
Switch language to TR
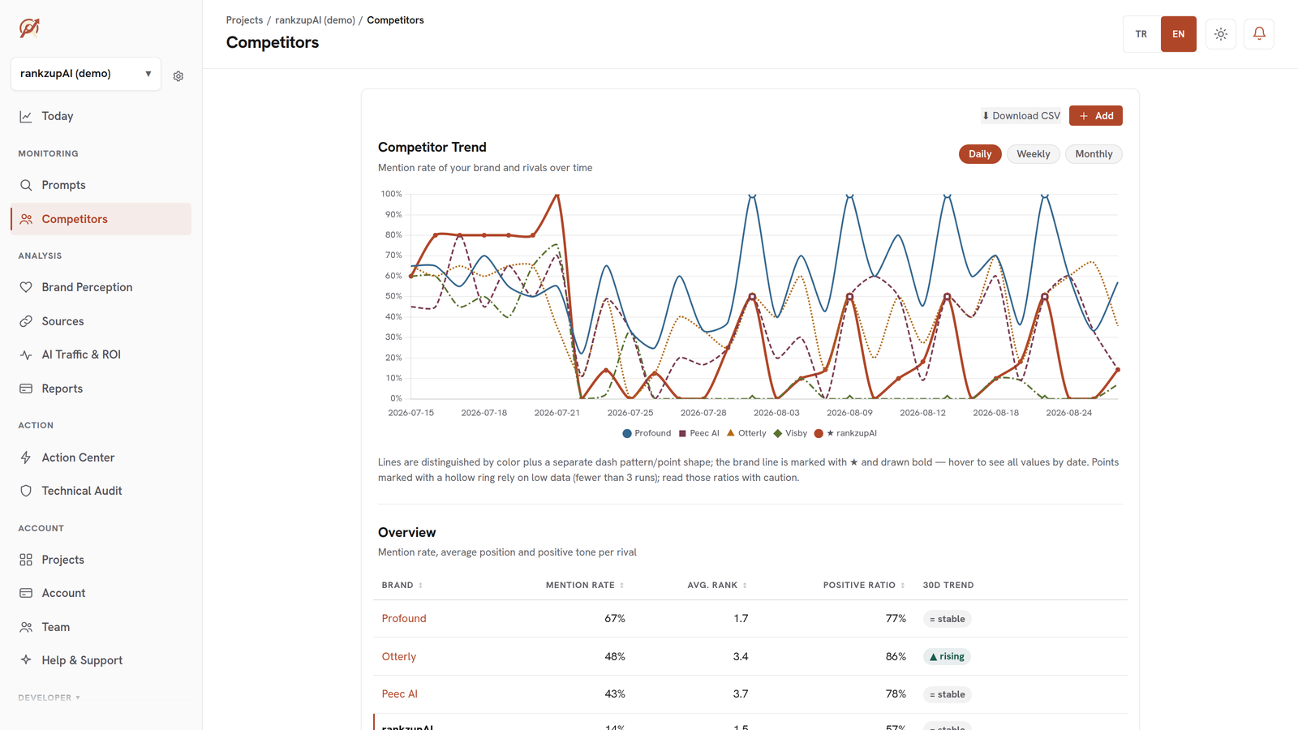1141,34
